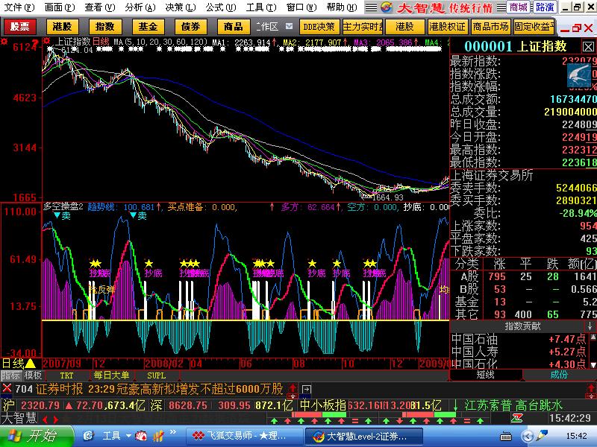Image resolution: width=597 pixels, height=447 pixels.
Task: Close the 上证指数 info panel X box
Action: pos(588,47)
